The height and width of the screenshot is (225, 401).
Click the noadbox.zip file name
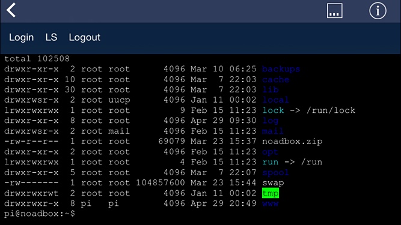292,142
